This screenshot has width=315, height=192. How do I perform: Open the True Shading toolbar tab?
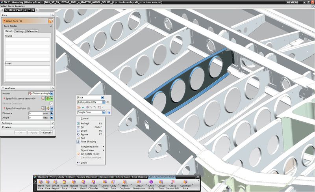(139, 177)
